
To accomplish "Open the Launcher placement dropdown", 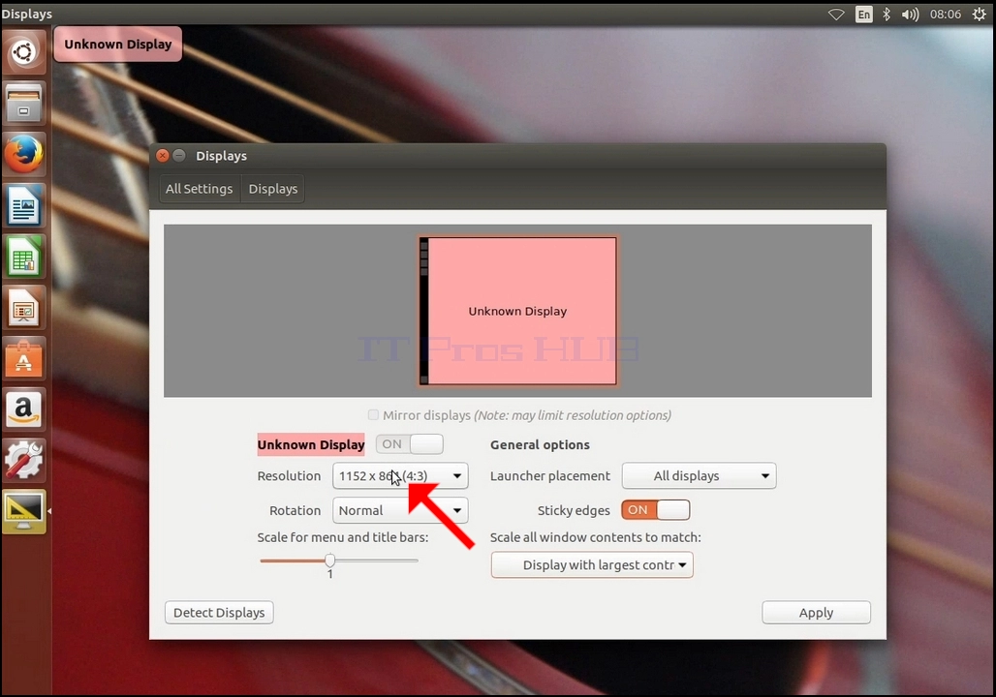I will [699, 476].
